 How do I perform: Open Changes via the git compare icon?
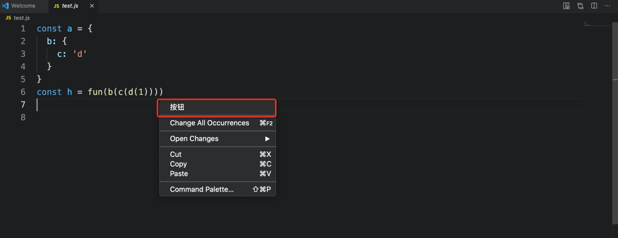[x=580, y=6]
